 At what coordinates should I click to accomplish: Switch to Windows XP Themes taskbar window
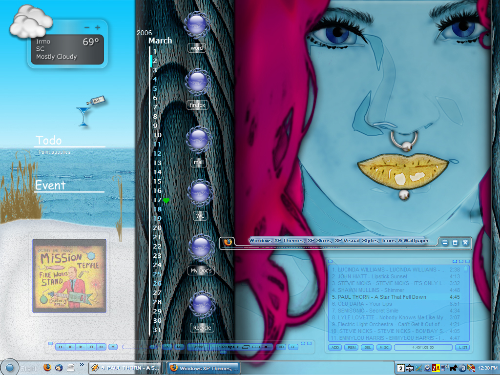pyautogui.click(x=204, y=368)
